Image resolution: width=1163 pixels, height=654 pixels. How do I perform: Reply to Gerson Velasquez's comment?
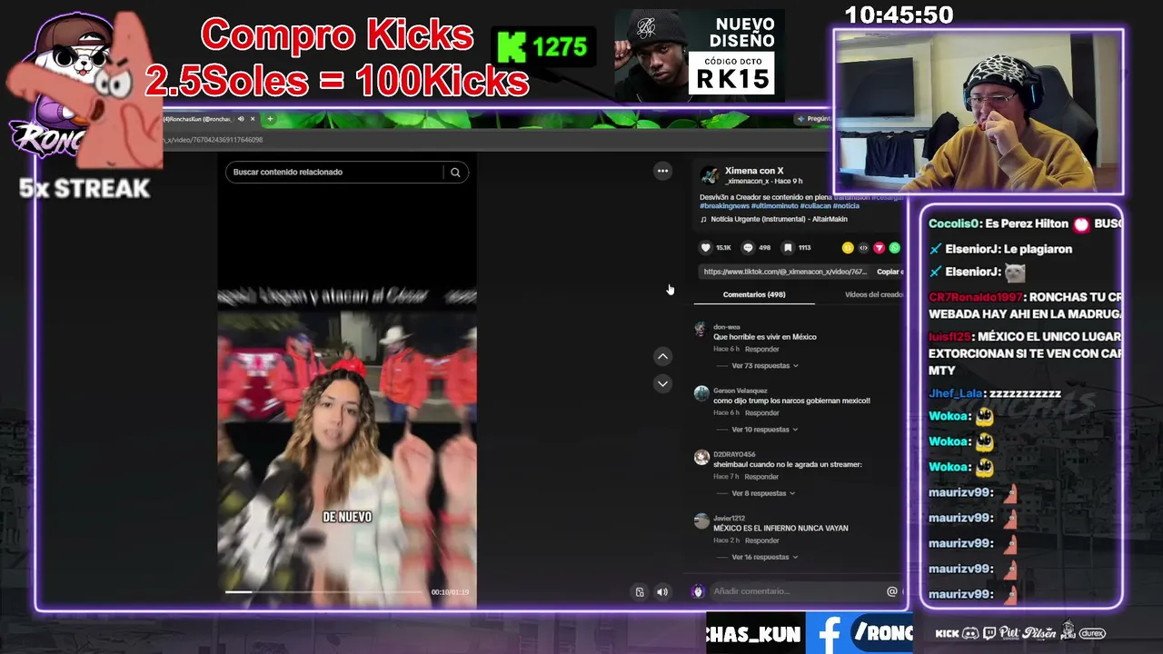[761, 412]
